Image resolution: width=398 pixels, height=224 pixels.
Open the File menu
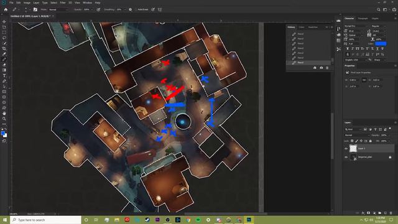click(x=11, y=2)
